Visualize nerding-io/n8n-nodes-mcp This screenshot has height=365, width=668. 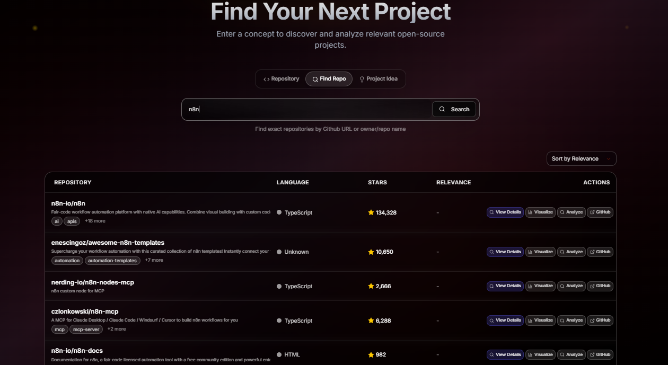click(540, 286)
